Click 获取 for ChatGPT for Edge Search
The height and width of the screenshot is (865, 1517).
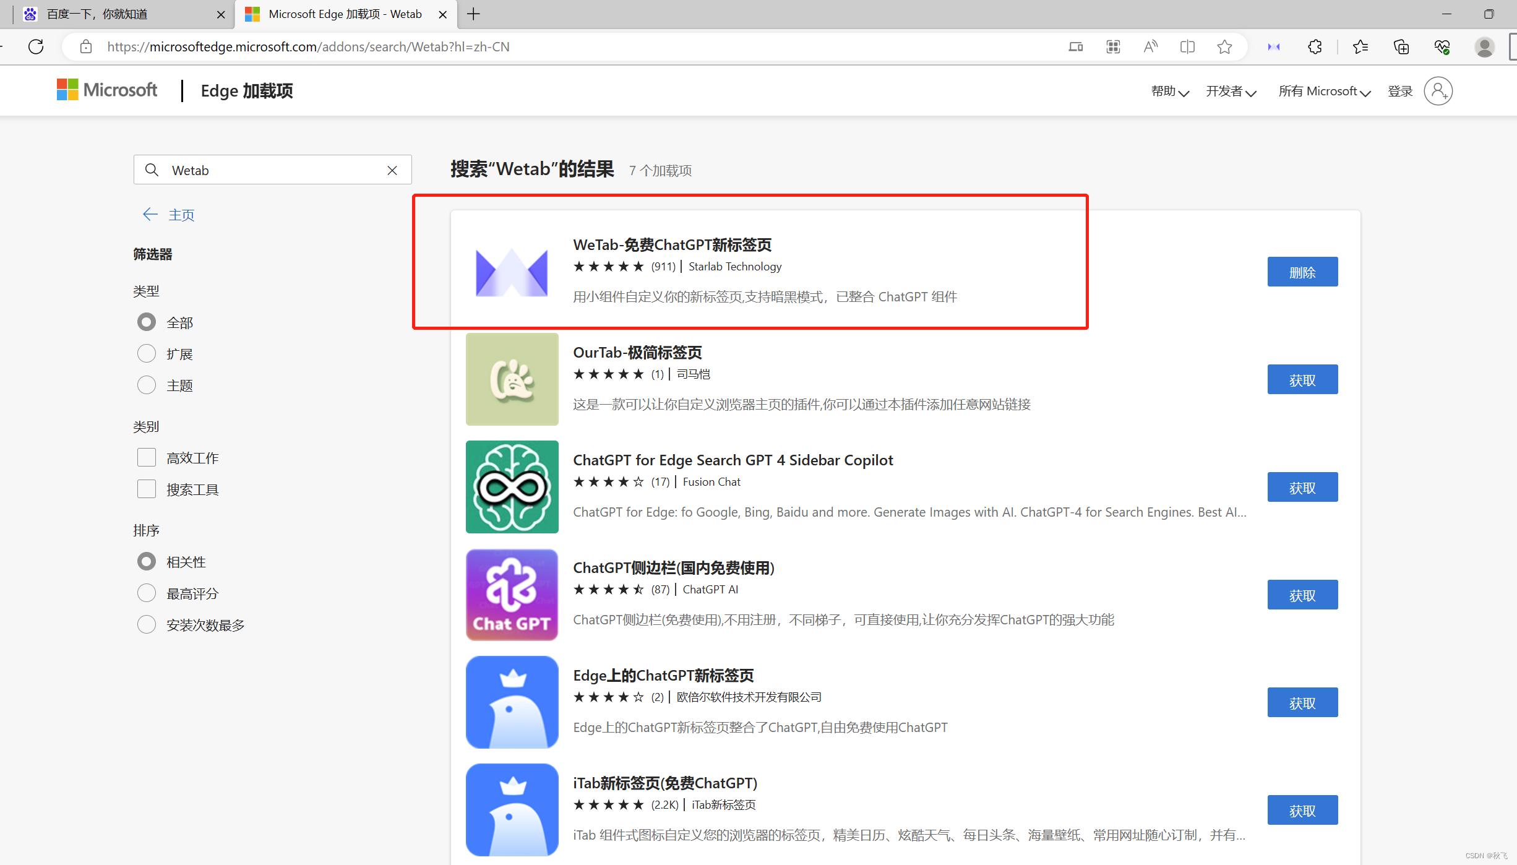tap(1302, 487)
